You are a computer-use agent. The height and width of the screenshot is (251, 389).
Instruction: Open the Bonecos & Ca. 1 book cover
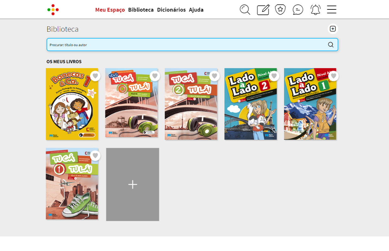[72, 104]
